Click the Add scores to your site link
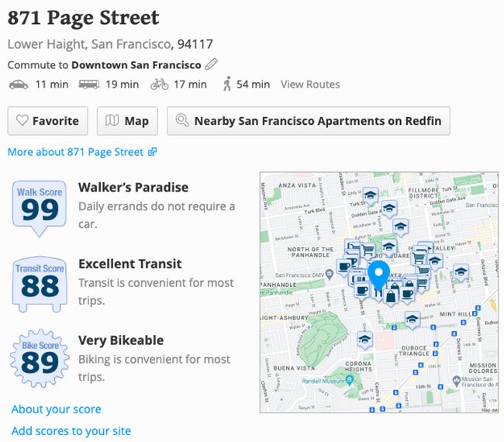 [x=71, y=430]
